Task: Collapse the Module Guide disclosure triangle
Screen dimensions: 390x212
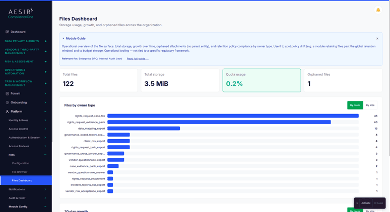Action: (63, 39)
